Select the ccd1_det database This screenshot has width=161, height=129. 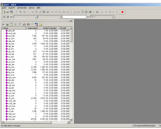[x=12, y=101]
